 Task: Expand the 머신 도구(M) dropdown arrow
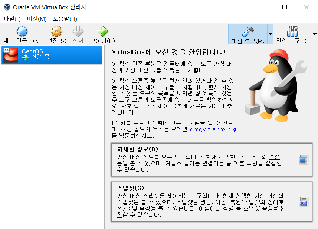(270, 34)
